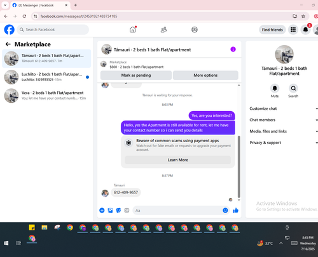
Task: Click the 'Yes, are you interested?' message
Action: pyautogui.click(x=212, y=115)
